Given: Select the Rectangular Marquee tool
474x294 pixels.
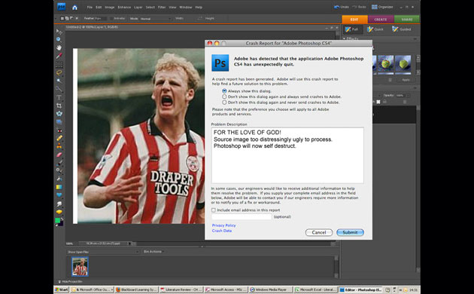Looking at the screenshot, I should [59, 65].
